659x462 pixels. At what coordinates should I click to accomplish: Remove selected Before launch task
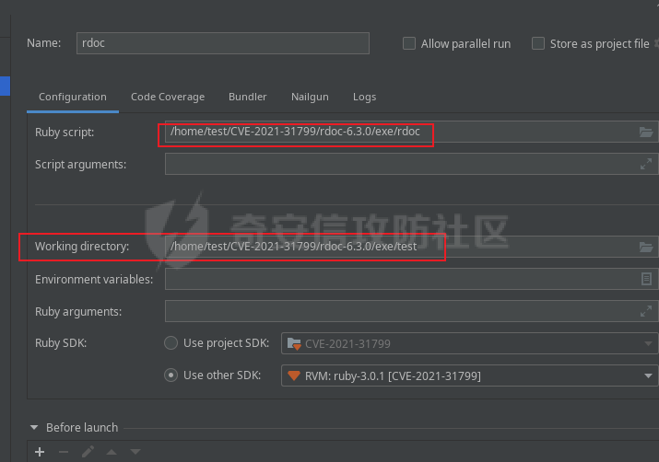pos(64,452)
